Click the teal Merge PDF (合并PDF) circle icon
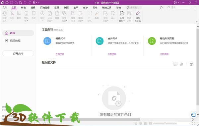This screenshot has width=199, height=126. tap(99, 41)
